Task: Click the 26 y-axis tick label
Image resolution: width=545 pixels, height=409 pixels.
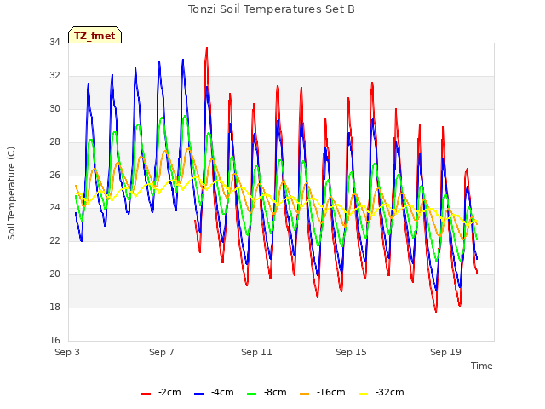Action: [x=54, y=175]
